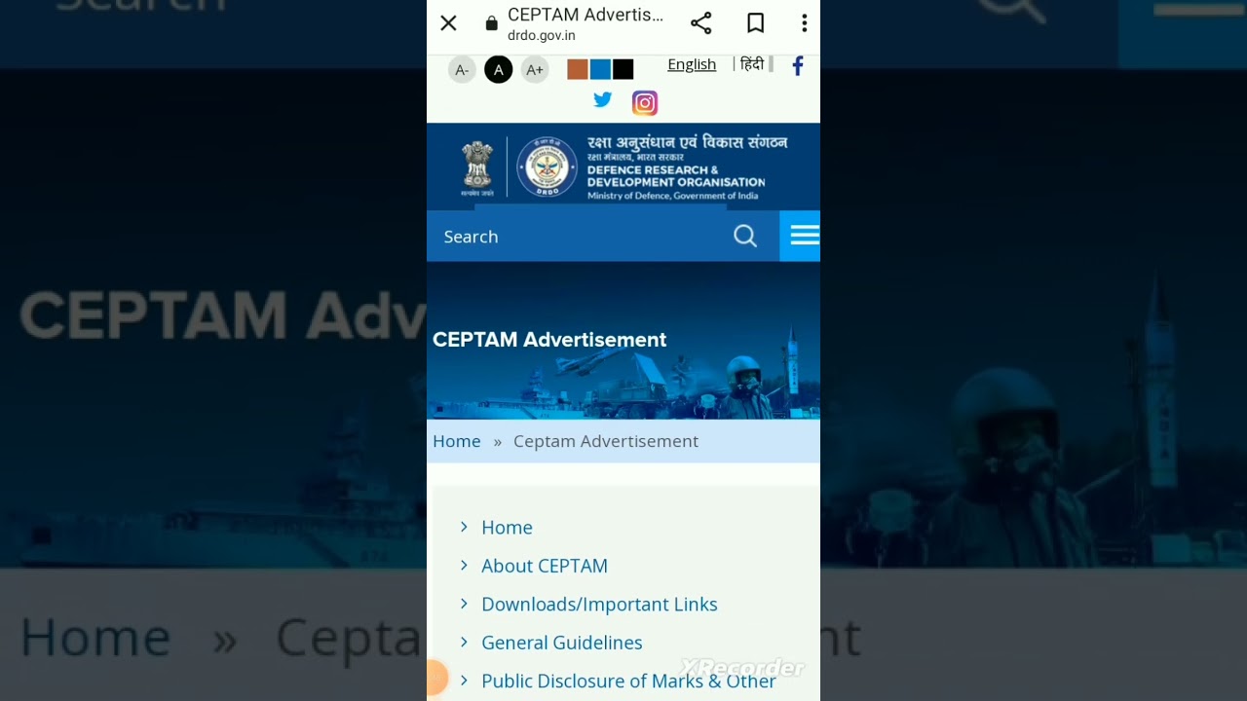Open the Home sidebar menu item

click(x=507, y=527)
